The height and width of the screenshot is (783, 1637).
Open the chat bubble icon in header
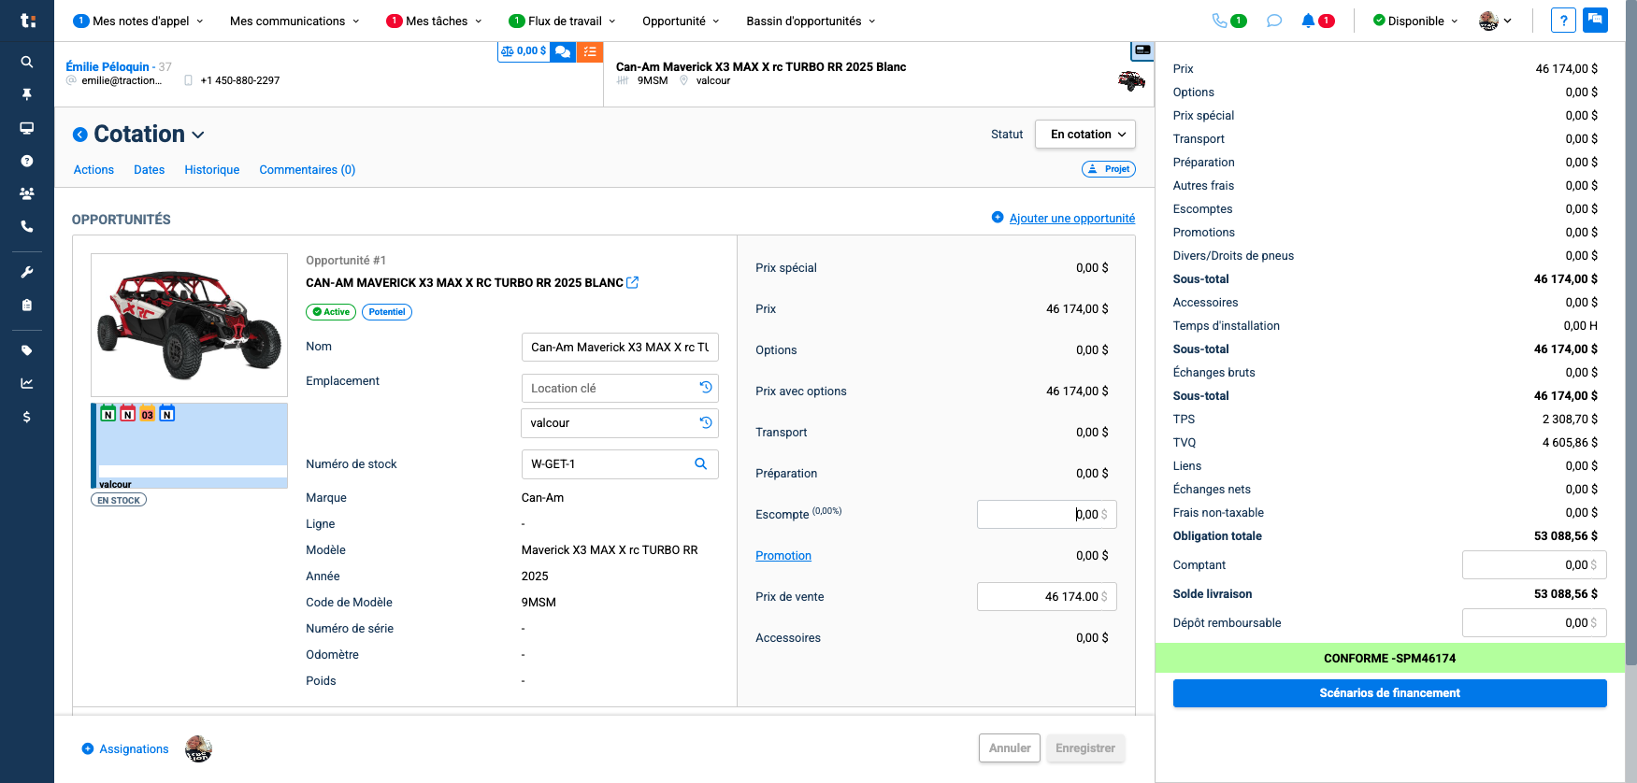coord(1273,21)
